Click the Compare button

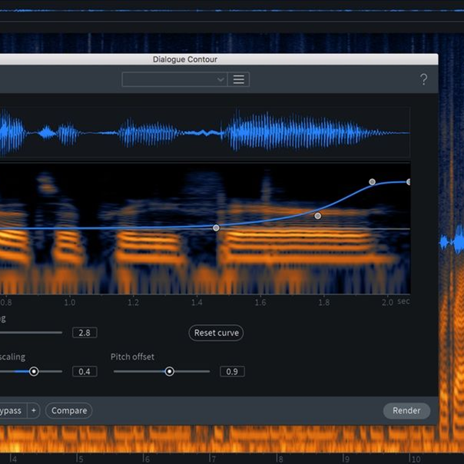click(69, 410)
